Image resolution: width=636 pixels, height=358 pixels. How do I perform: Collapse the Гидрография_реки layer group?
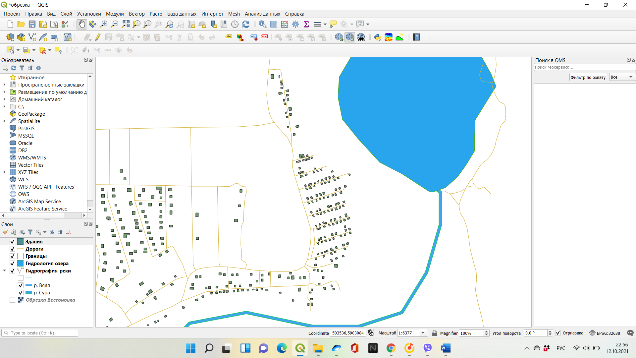click(x=5, y=271)
